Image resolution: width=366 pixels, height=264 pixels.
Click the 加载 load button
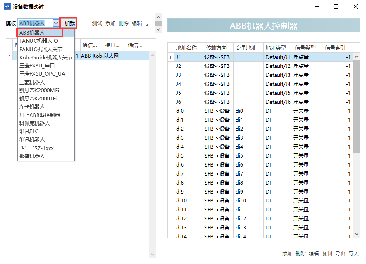[x=69, y=23]
